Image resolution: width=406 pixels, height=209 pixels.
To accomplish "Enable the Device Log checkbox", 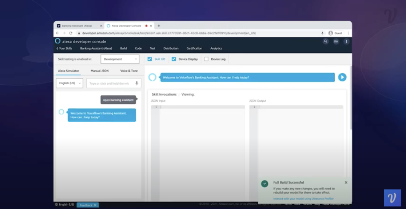I will (206, 59).
